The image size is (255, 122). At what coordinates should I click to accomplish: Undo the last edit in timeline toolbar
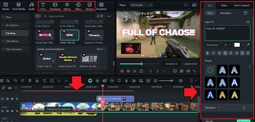[x=15, y=81]
